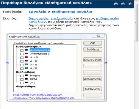Image resolution: width=139 pixels, height=109 pixels.
Task: Tick the Αντιστροφή B checkbox
Action: (x=22, y=54)
